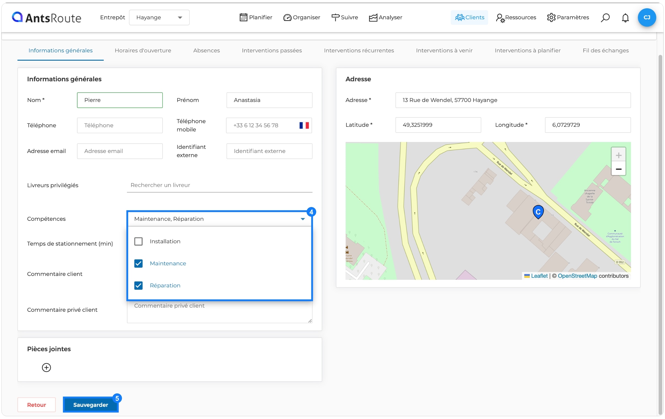Click the Retour button

pyautogui.click(x=36, y=405)
